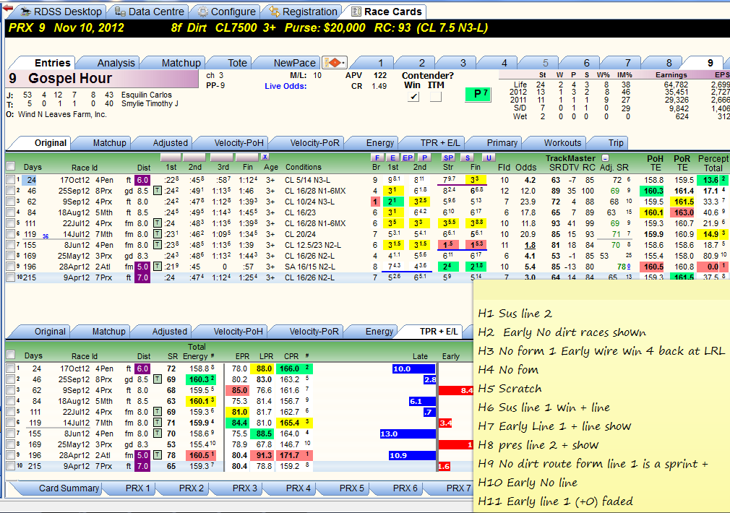The width and height of the screenshot is (730, 513).
Task: Go to the Registration tab
Action: (x=303, y=12)
